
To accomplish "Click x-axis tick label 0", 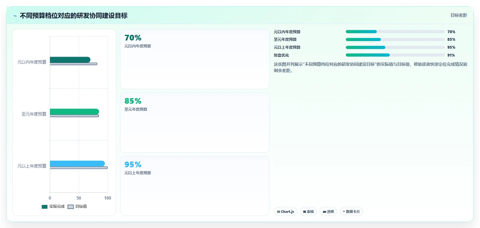I will click(x=50, y=198).
